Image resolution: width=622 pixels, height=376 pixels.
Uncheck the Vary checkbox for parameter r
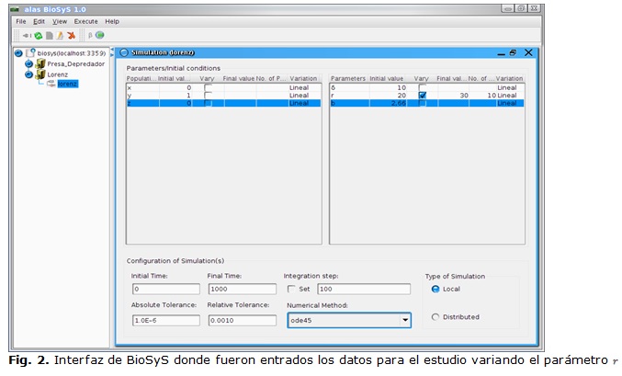[x=422, y=96]
